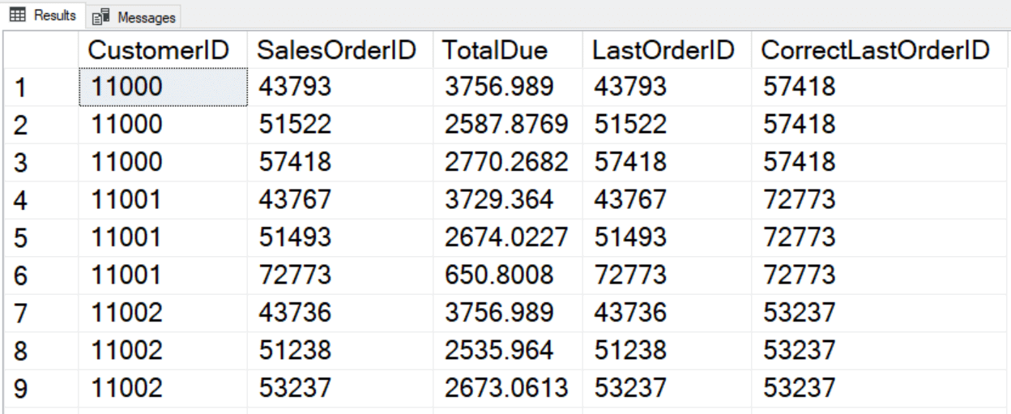Select the CorrectLastOrderID column header
Image resolution: width=1011 pixels, height=414 pixels.
[x=875, y=50]
